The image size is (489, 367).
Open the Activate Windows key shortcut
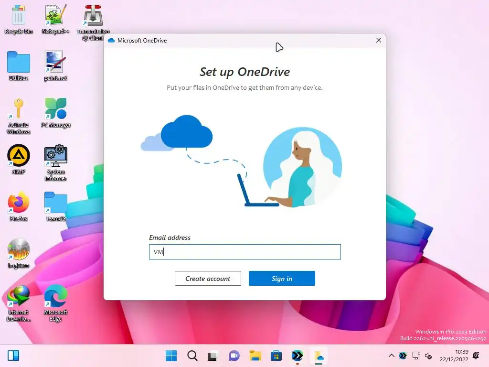click(x=19, y=116)
